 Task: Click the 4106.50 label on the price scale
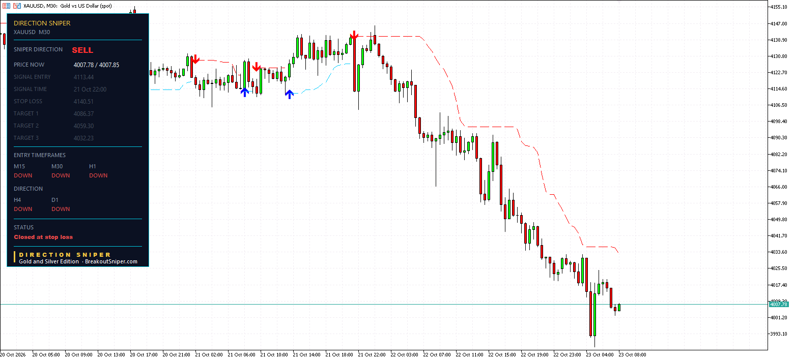(779, 105)
